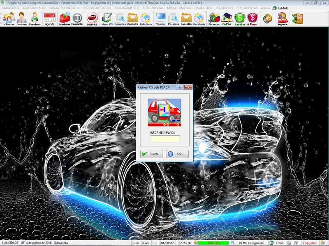The image size is (329, 246).
Task: Click the Sair button in dialog
Action: [x=177, y=154]
